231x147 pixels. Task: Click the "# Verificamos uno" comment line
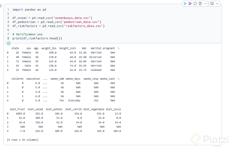27,34
